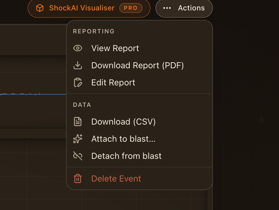Click the clipboard pencil icon for Edit Report
The image size is (279, 210).
(x=78, y=82)
